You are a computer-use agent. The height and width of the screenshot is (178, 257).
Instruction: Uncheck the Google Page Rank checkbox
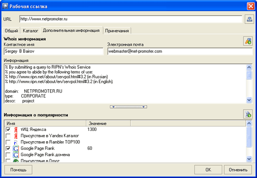point(8,148)
